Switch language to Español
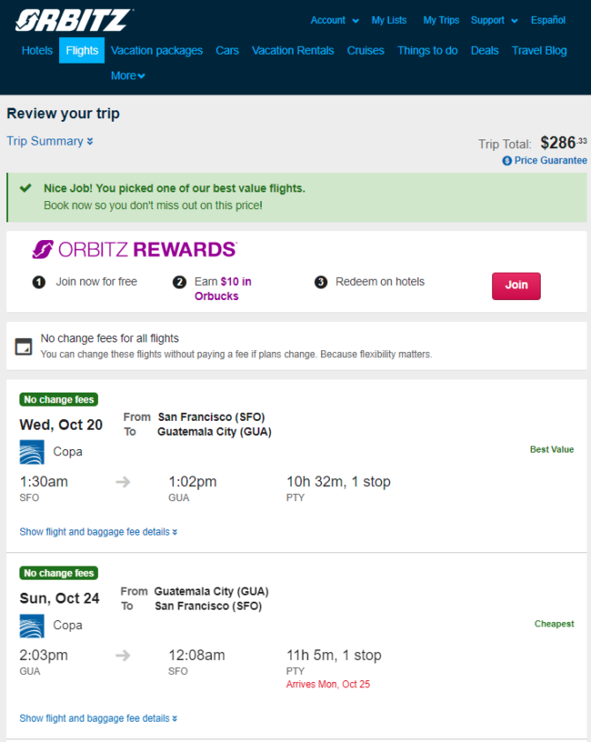 pos(548,20)
